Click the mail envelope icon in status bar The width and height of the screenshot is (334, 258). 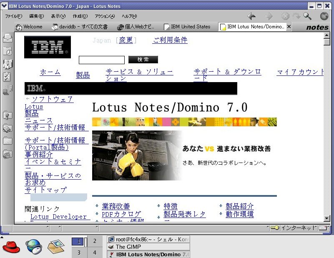(323, 228)
